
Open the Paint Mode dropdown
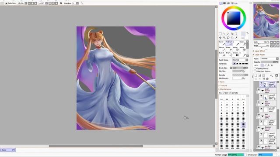point(240,60)
